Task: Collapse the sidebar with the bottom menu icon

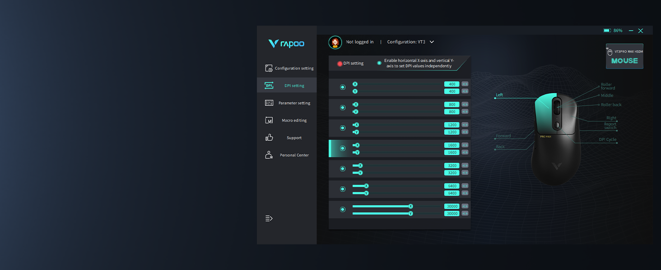Action: click(x=269, y=218)
